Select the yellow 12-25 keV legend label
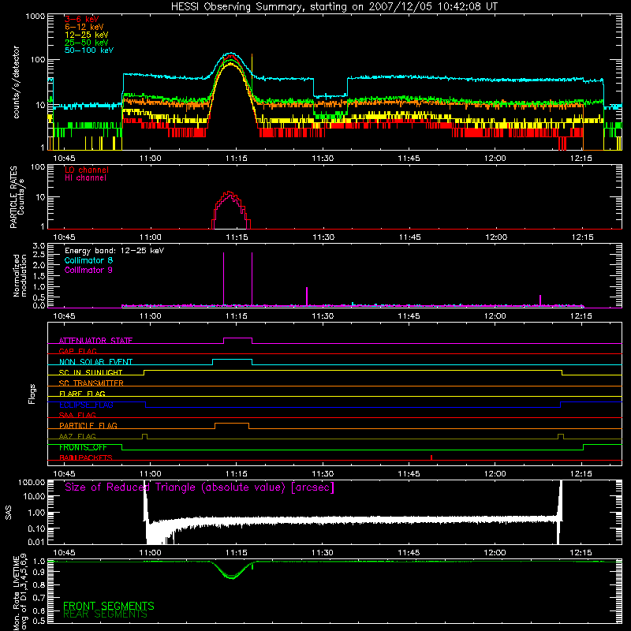 [87, 35]
